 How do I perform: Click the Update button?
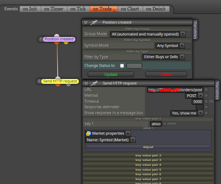coord(111,74)
